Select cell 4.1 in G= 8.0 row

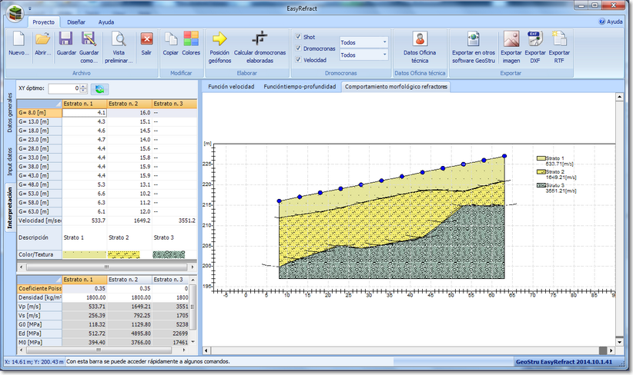(x=85, y=113)
